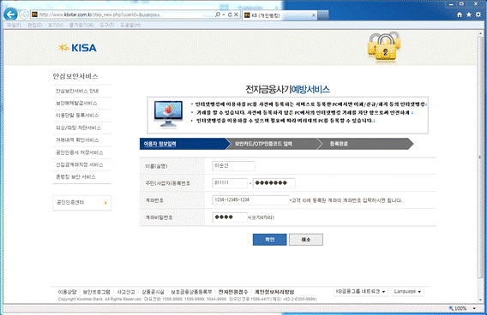The height and width of the screenshot is (315, 487).
Task: Open 폰뱅킹 보안 서비스 sidebar link
Action: (75, 177)
